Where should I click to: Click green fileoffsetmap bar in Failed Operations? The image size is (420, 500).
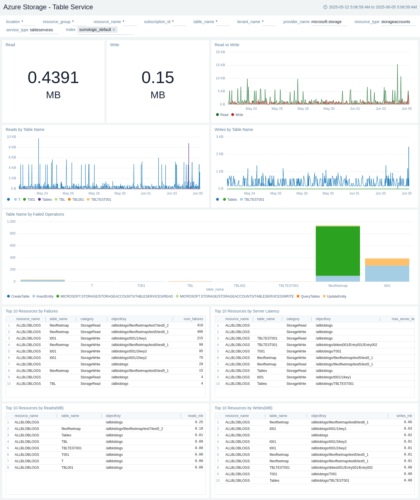(x=338, y=251)
